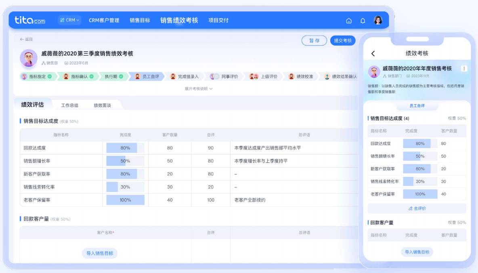Viewport: 478px width, 273px height.
Task: Open the user avatar in top bar
Action: pyautogui.click(x=378, y=20)
